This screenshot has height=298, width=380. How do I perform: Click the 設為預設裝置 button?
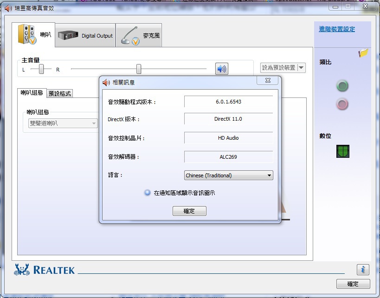(x=279, y=68)
